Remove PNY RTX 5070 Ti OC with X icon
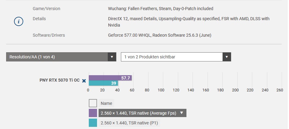 84,81
